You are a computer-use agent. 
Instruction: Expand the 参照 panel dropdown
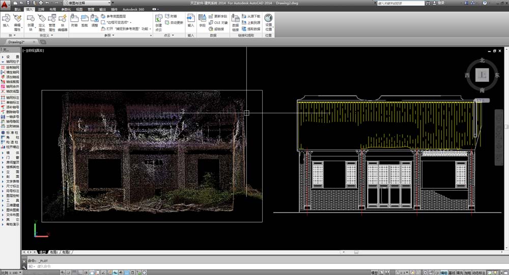[109, 35]
